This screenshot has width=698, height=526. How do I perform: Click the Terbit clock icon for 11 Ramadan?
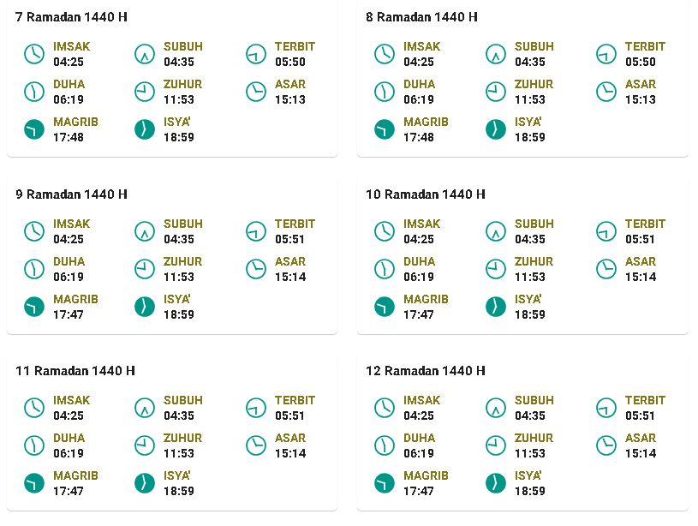pos(256,408)
